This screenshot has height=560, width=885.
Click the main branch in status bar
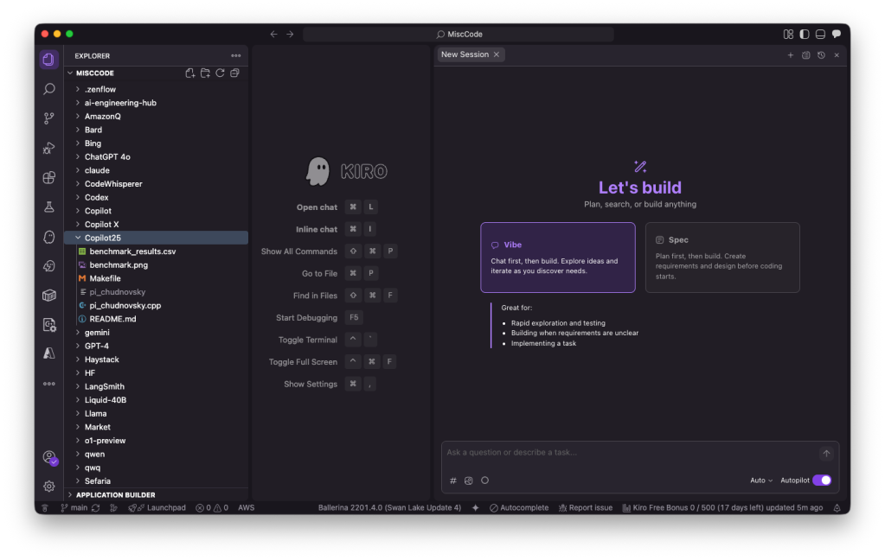74,508
